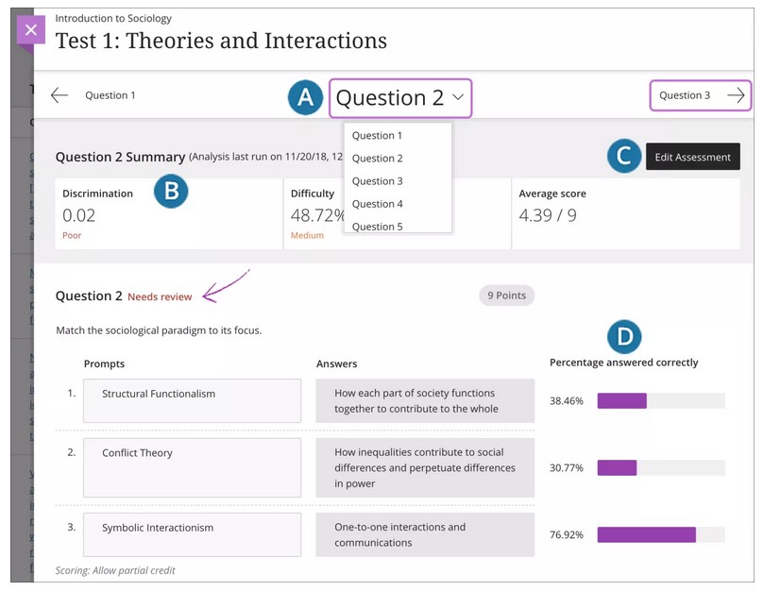Close the test analysis panel with the X
Screen dimensions: 763x591
point(31,30)
